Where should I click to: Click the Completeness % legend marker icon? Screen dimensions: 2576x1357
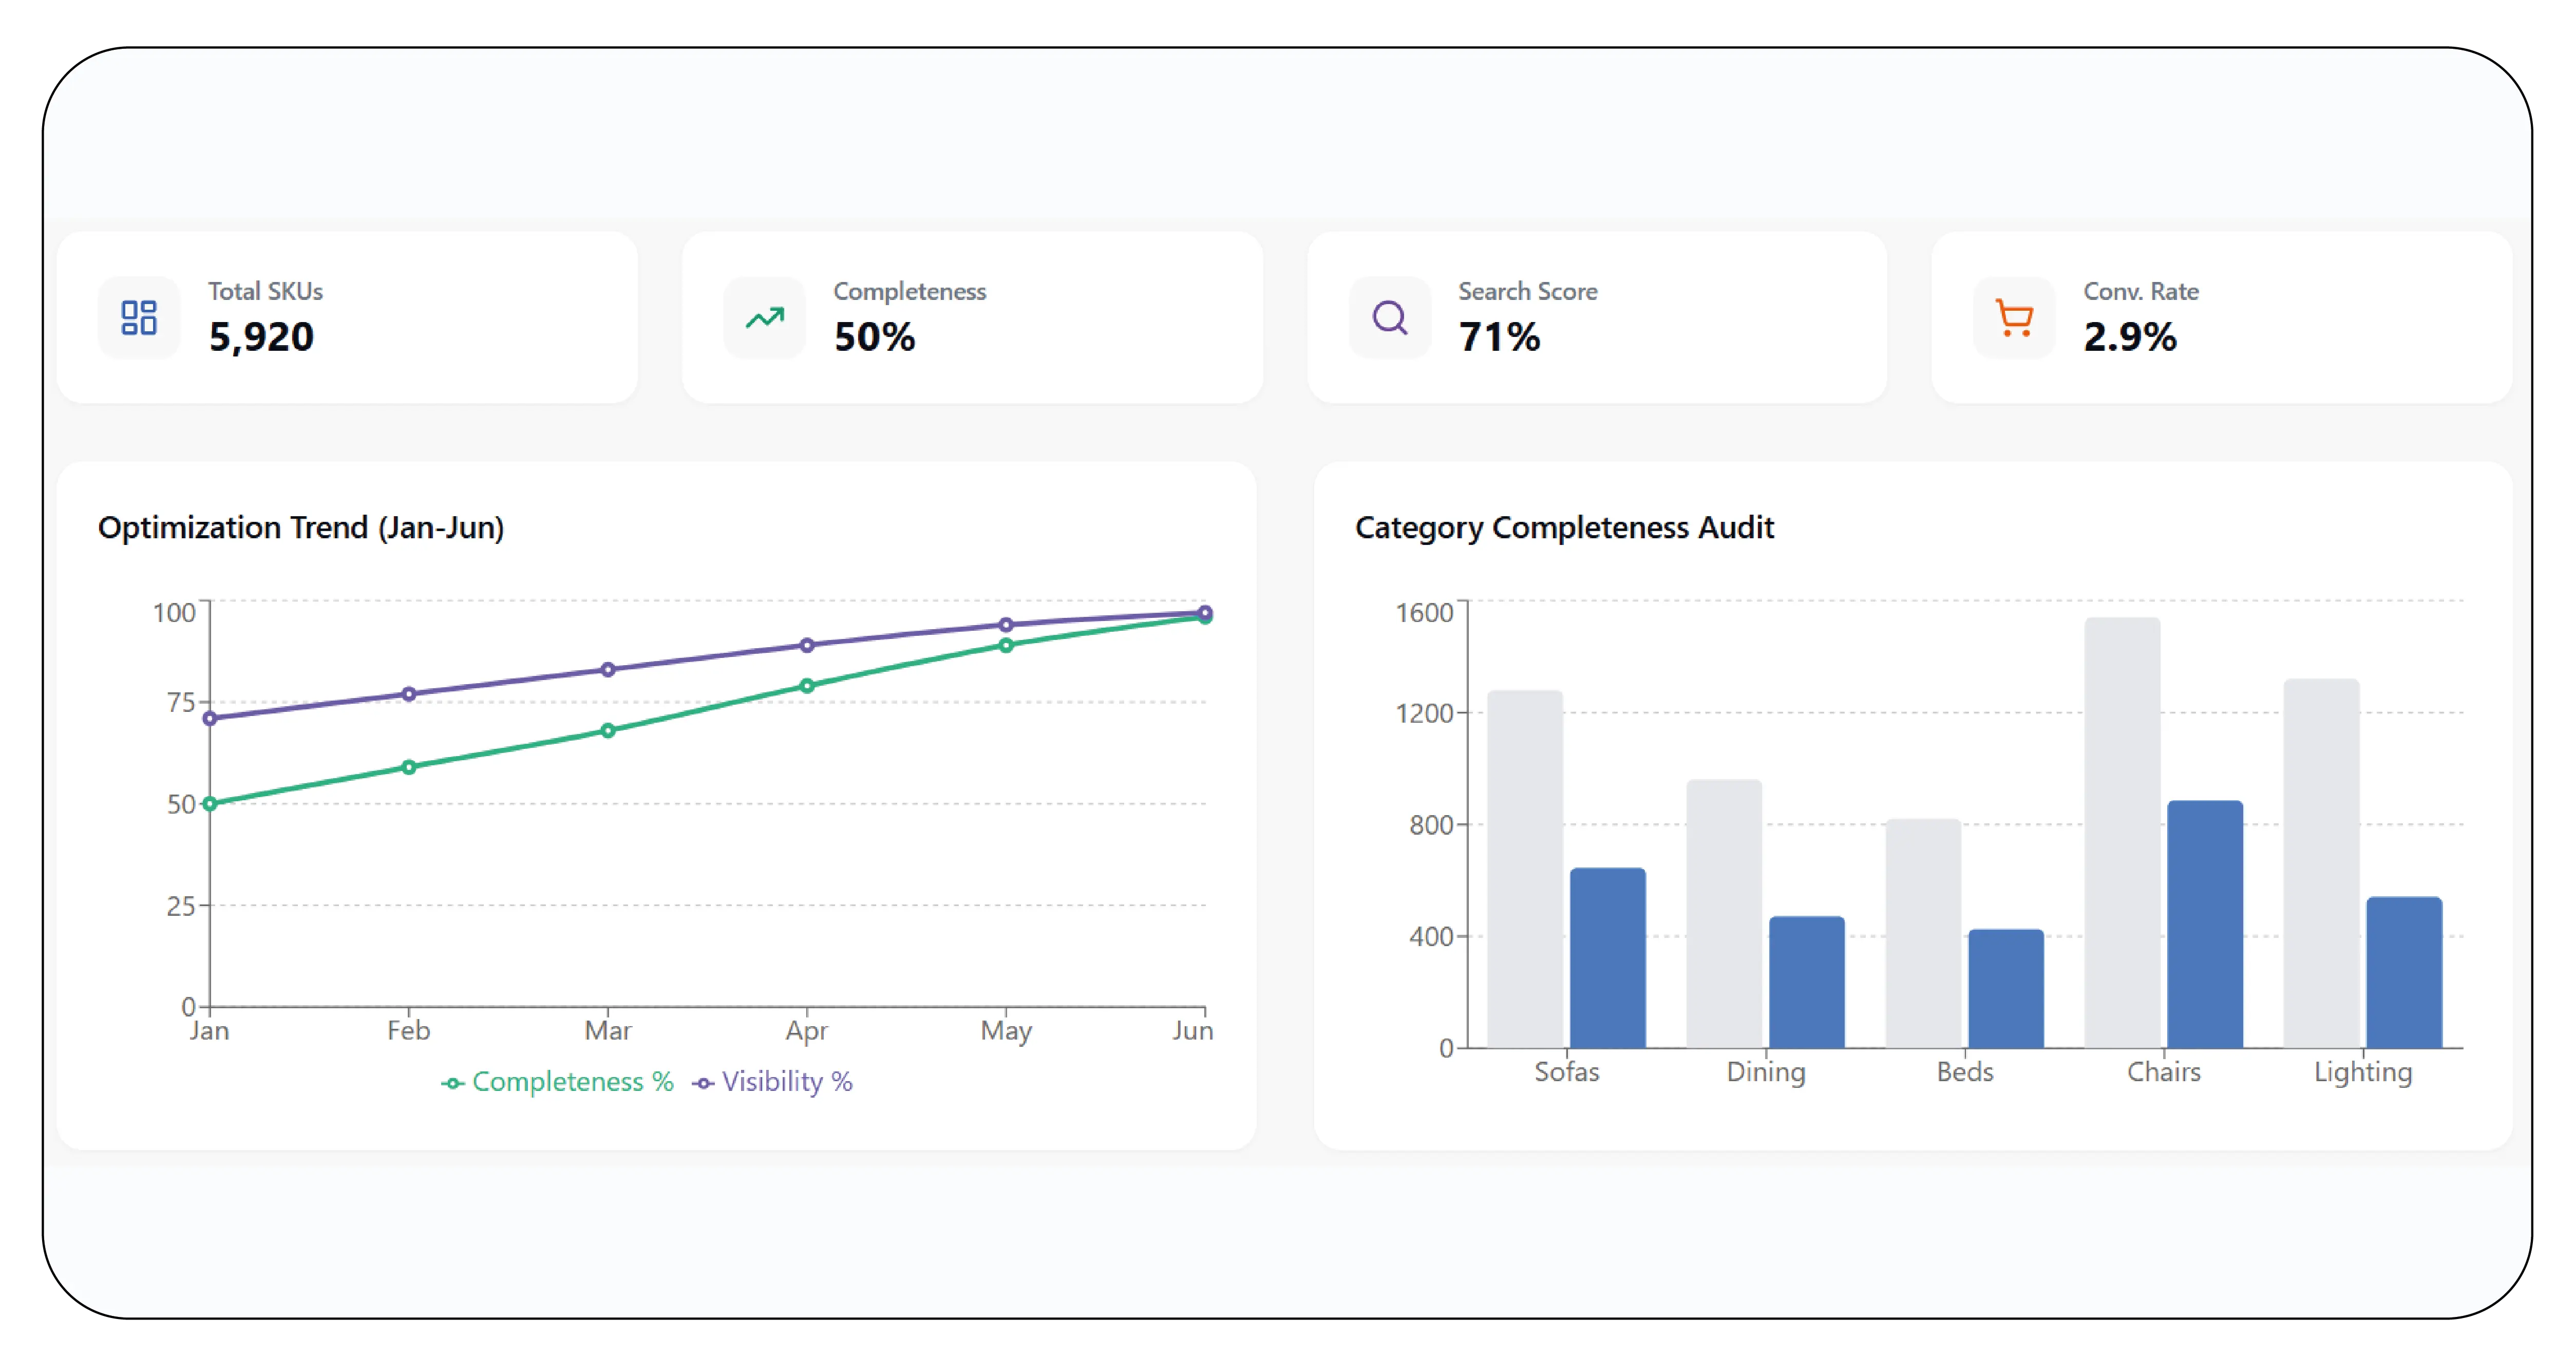452,1083
